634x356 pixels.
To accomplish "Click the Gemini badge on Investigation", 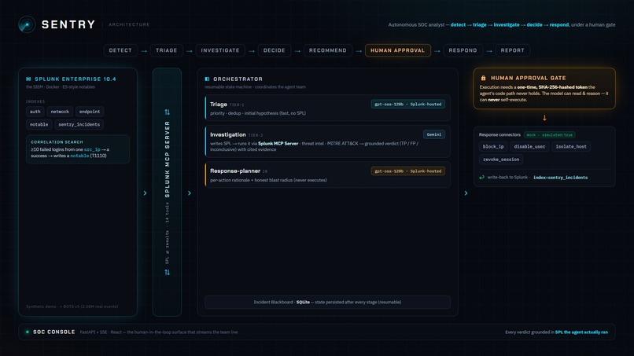I will pyautogui.click(x=434, y=134).
